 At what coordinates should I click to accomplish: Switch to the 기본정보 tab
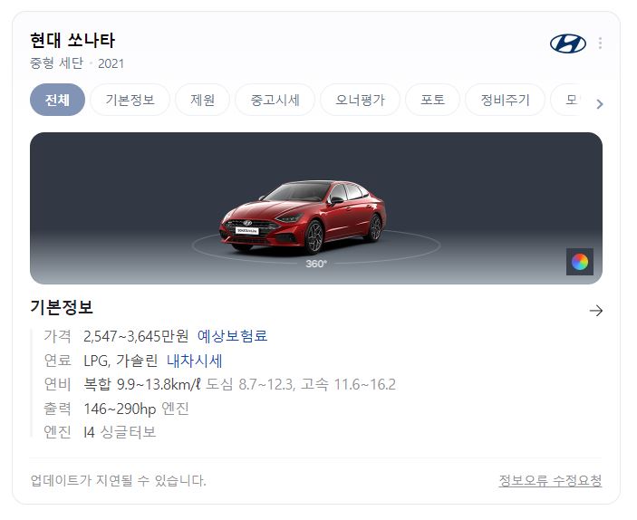130,100
